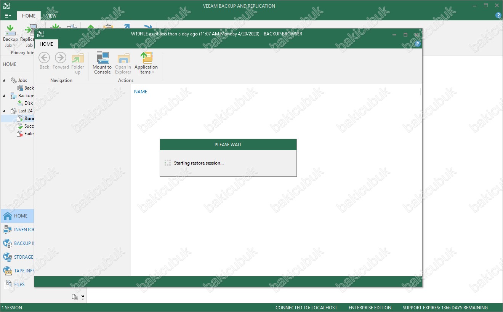Viewport: 503px width, 312px height.
Task: Click the navigation pane options gear icon
Action: tap(75, 297)
